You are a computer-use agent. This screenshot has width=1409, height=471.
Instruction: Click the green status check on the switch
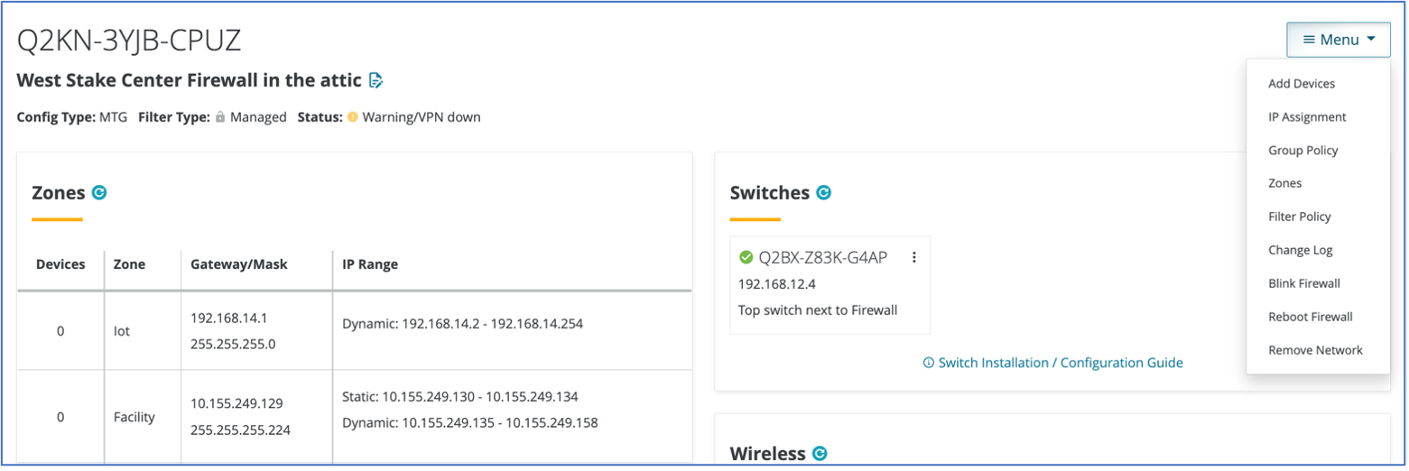(746, 258)
